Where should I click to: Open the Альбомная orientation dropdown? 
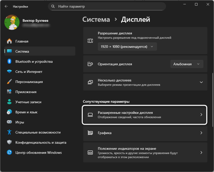tap(187, 64)
